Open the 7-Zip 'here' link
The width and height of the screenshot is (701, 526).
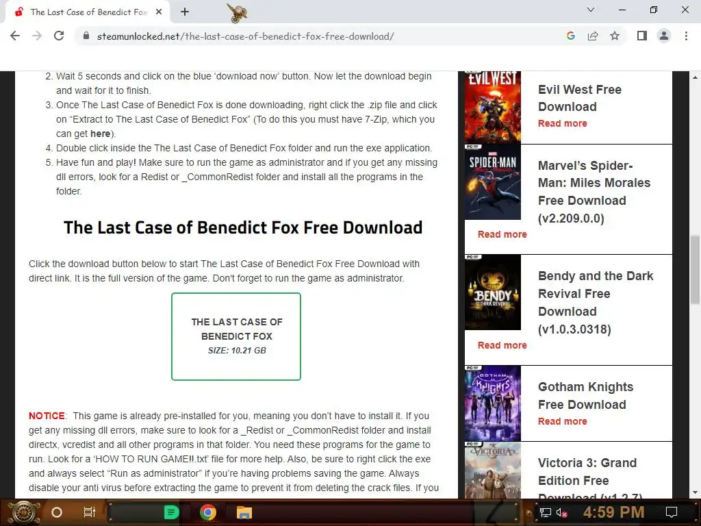[100, 134]
